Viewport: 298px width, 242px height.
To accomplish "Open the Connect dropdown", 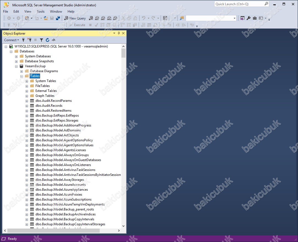I will (x=12, y=40).
